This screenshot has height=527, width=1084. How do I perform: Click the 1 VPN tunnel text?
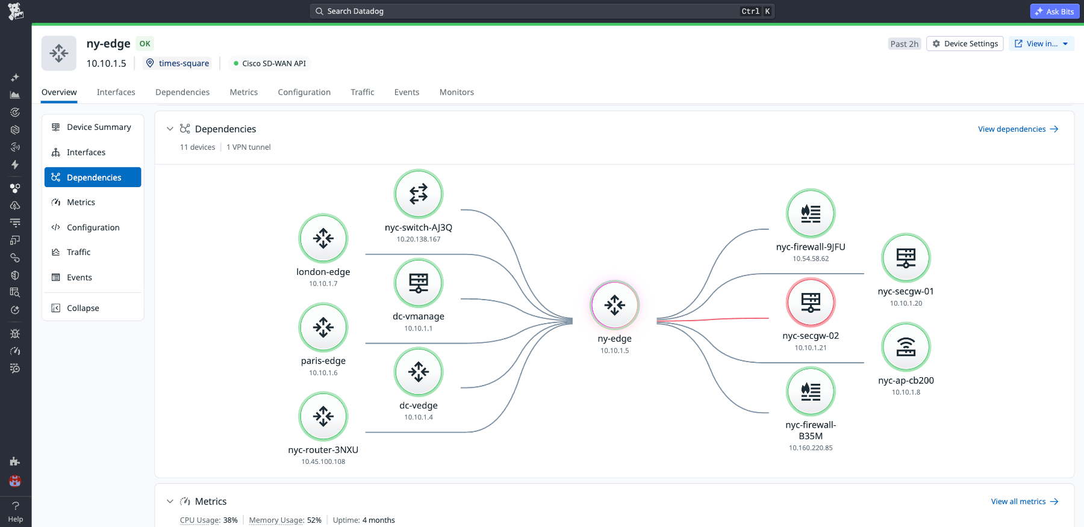249,147
